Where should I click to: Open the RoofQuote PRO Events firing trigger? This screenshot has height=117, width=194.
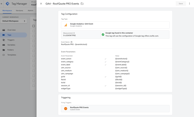pyautogui.click(x=115, y=109)
